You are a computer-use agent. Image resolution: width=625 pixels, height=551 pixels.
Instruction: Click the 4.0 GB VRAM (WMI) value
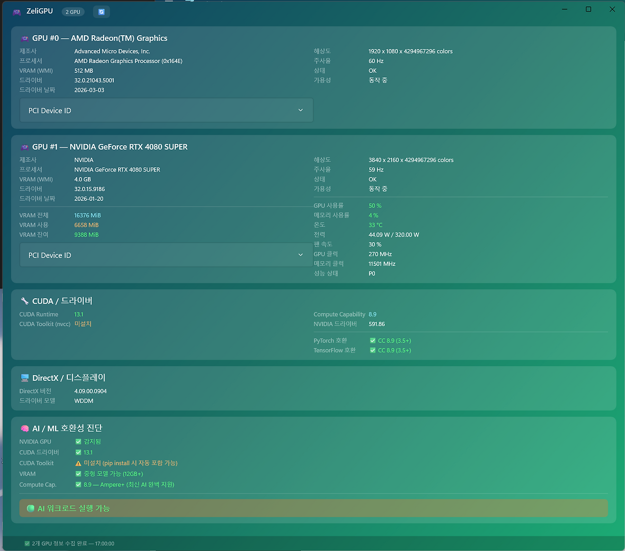click(x=83, y=179)
